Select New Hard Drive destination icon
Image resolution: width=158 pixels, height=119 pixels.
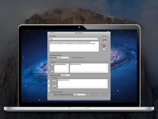[58, 80]
